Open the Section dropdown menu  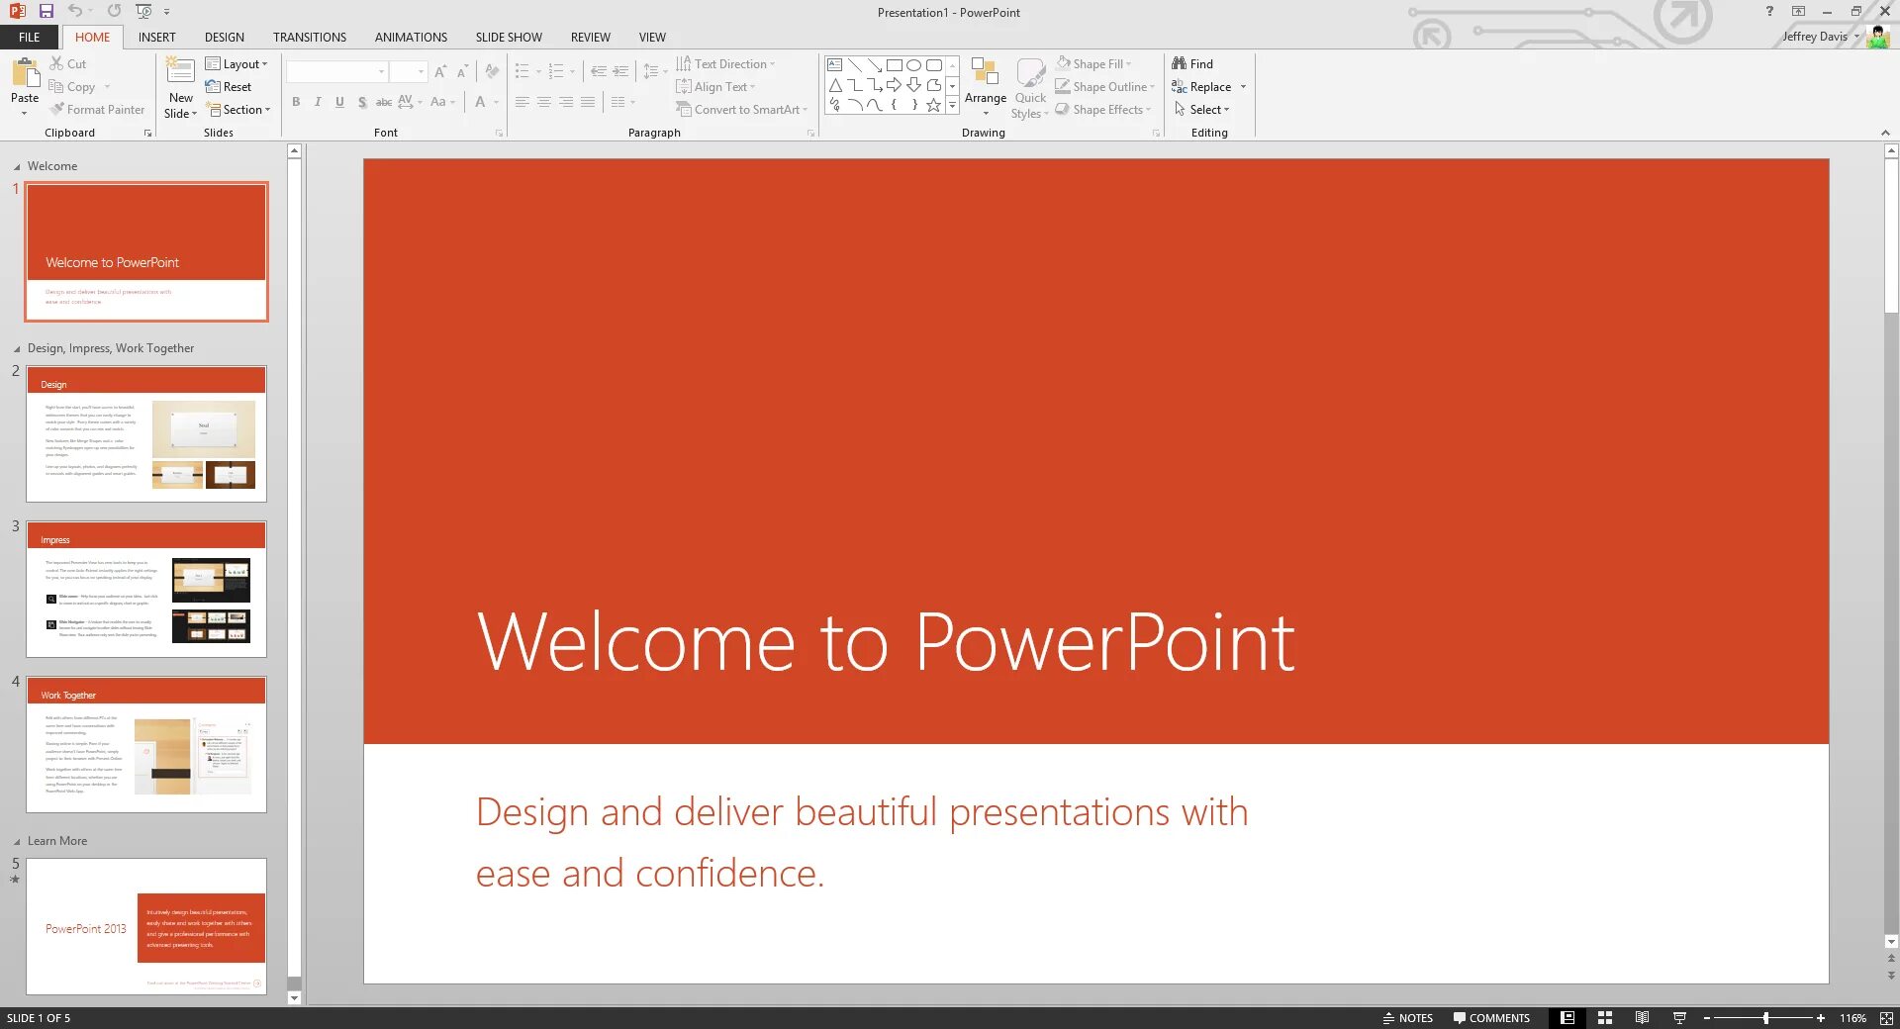click(x=237, y=110)
